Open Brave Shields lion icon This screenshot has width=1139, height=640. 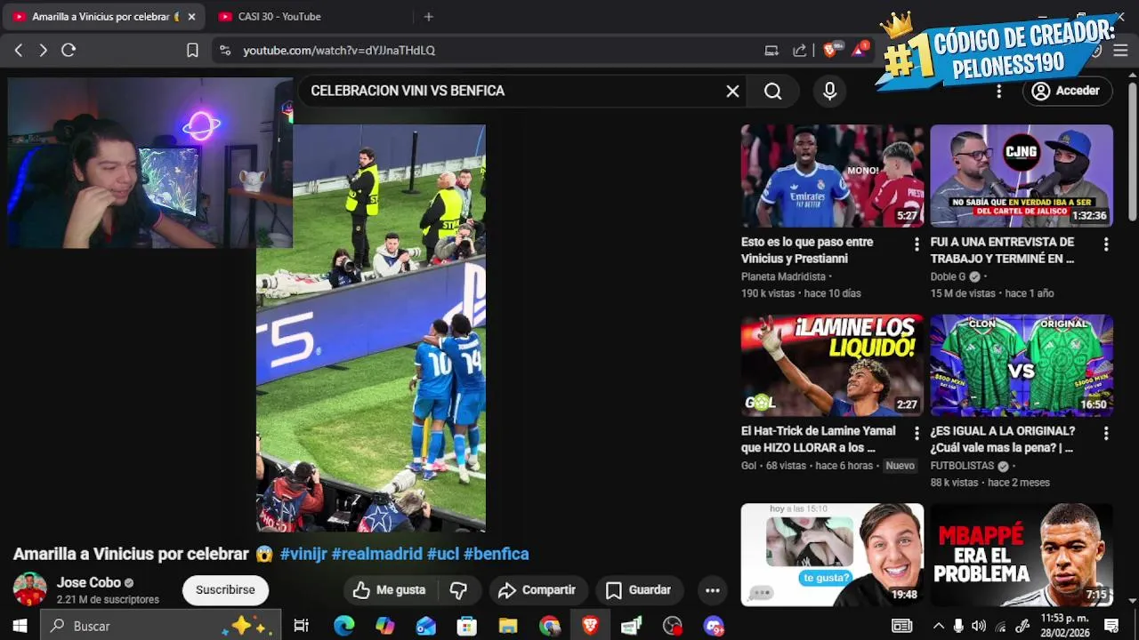830,50
